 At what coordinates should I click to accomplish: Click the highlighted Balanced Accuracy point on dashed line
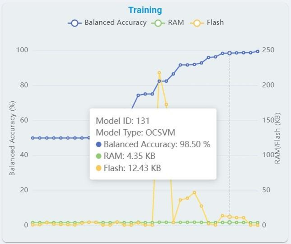click(230, 53)
